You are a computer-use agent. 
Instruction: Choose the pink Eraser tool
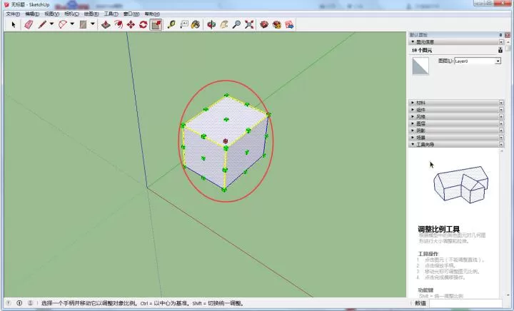click(x=29, y=24)
